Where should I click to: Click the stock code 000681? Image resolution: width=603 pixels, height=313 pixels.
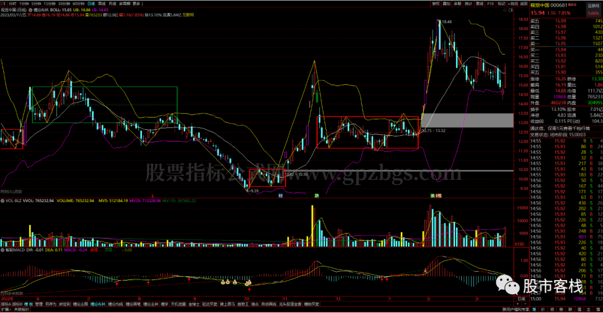point(558,5)
